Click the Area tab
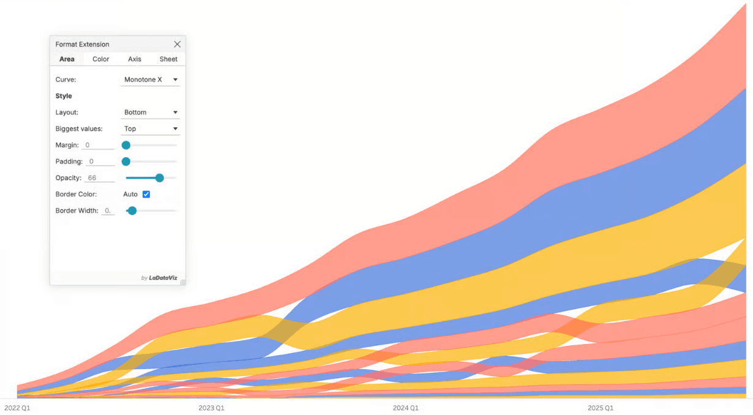The height and width of the screenshot is (415, 753). pyautogui.click(x=67, y=59)
